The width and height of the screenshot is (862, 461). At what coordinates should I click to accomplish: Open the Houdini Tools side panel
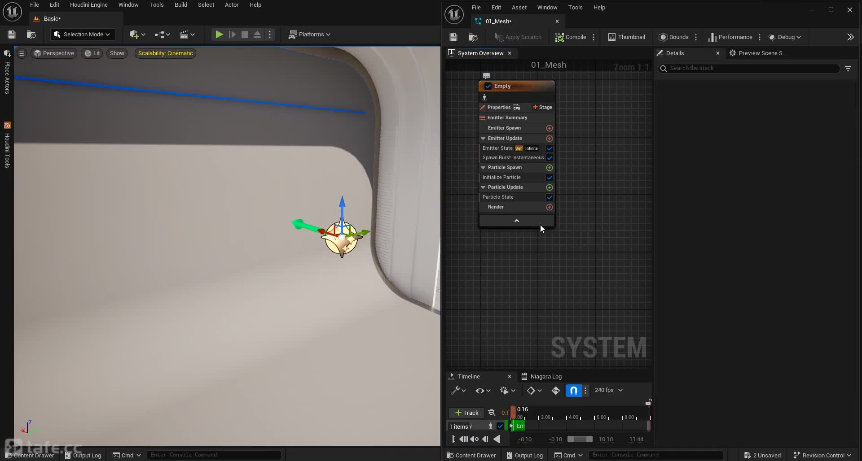click(x=7, y=145)
